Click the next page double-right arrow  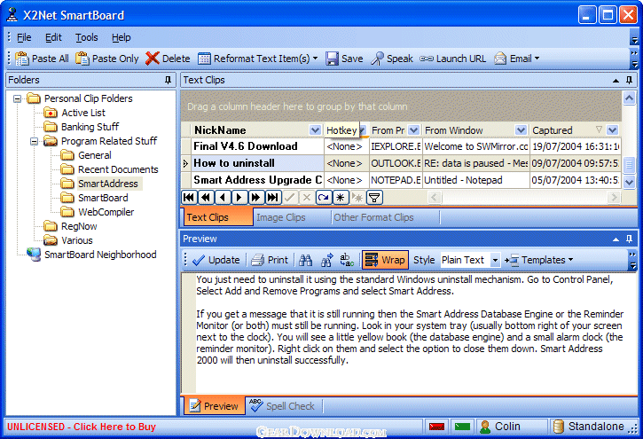[256, 198]
